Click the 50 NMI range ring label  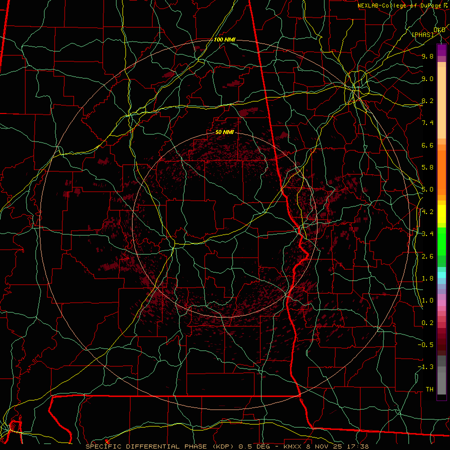tap(224, 132)
